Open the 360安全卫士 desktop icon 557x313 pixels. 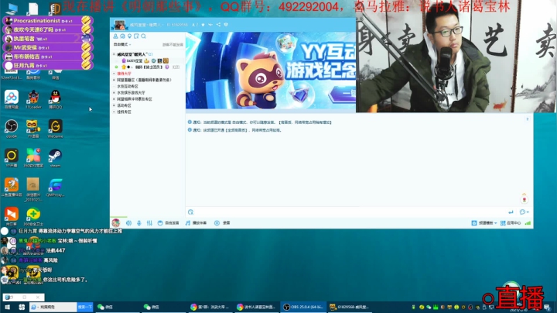pyautogui.click(x=33, y=217)
